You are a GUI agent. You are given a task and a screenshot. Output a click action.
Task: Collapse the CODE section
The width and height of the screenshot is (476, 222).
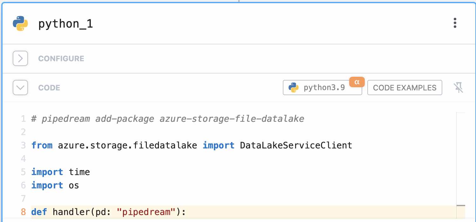point(20,88)
